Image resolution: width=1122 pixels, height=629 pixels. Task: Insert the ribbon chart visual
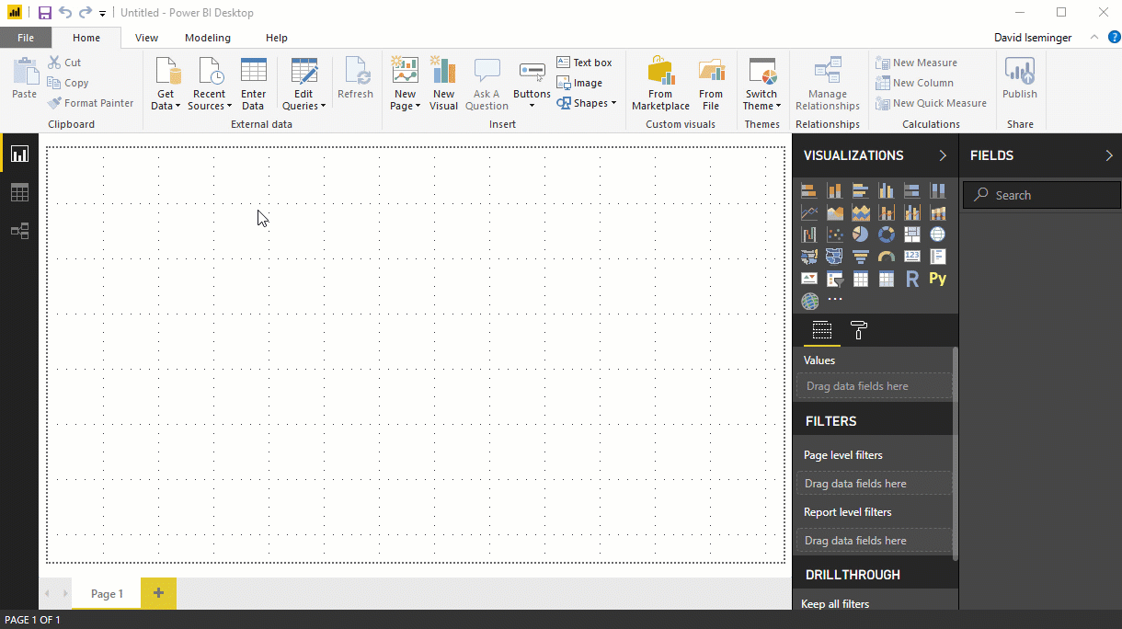[x=938, y=213]
